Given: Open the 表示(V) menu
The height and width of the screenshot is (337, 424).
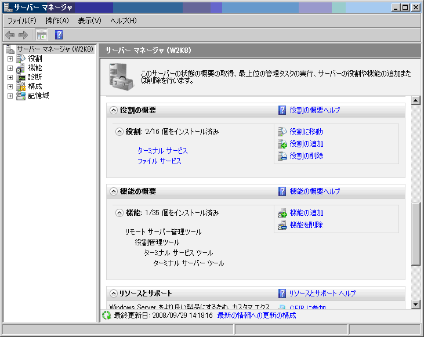Looking at the screenshot, I should 90,21.
